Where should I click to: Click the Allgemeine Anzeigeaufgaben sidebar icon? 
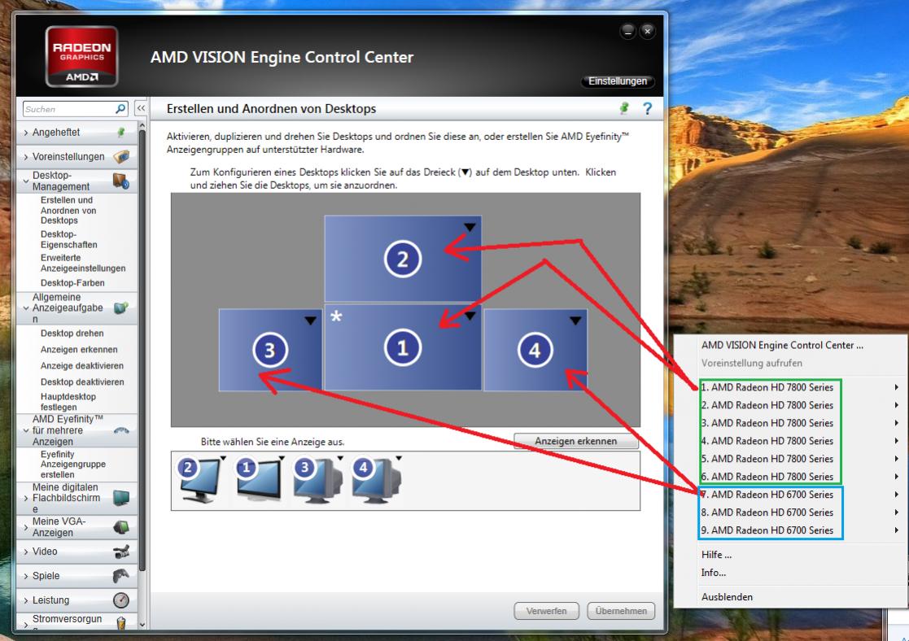(x=121, y=307)
